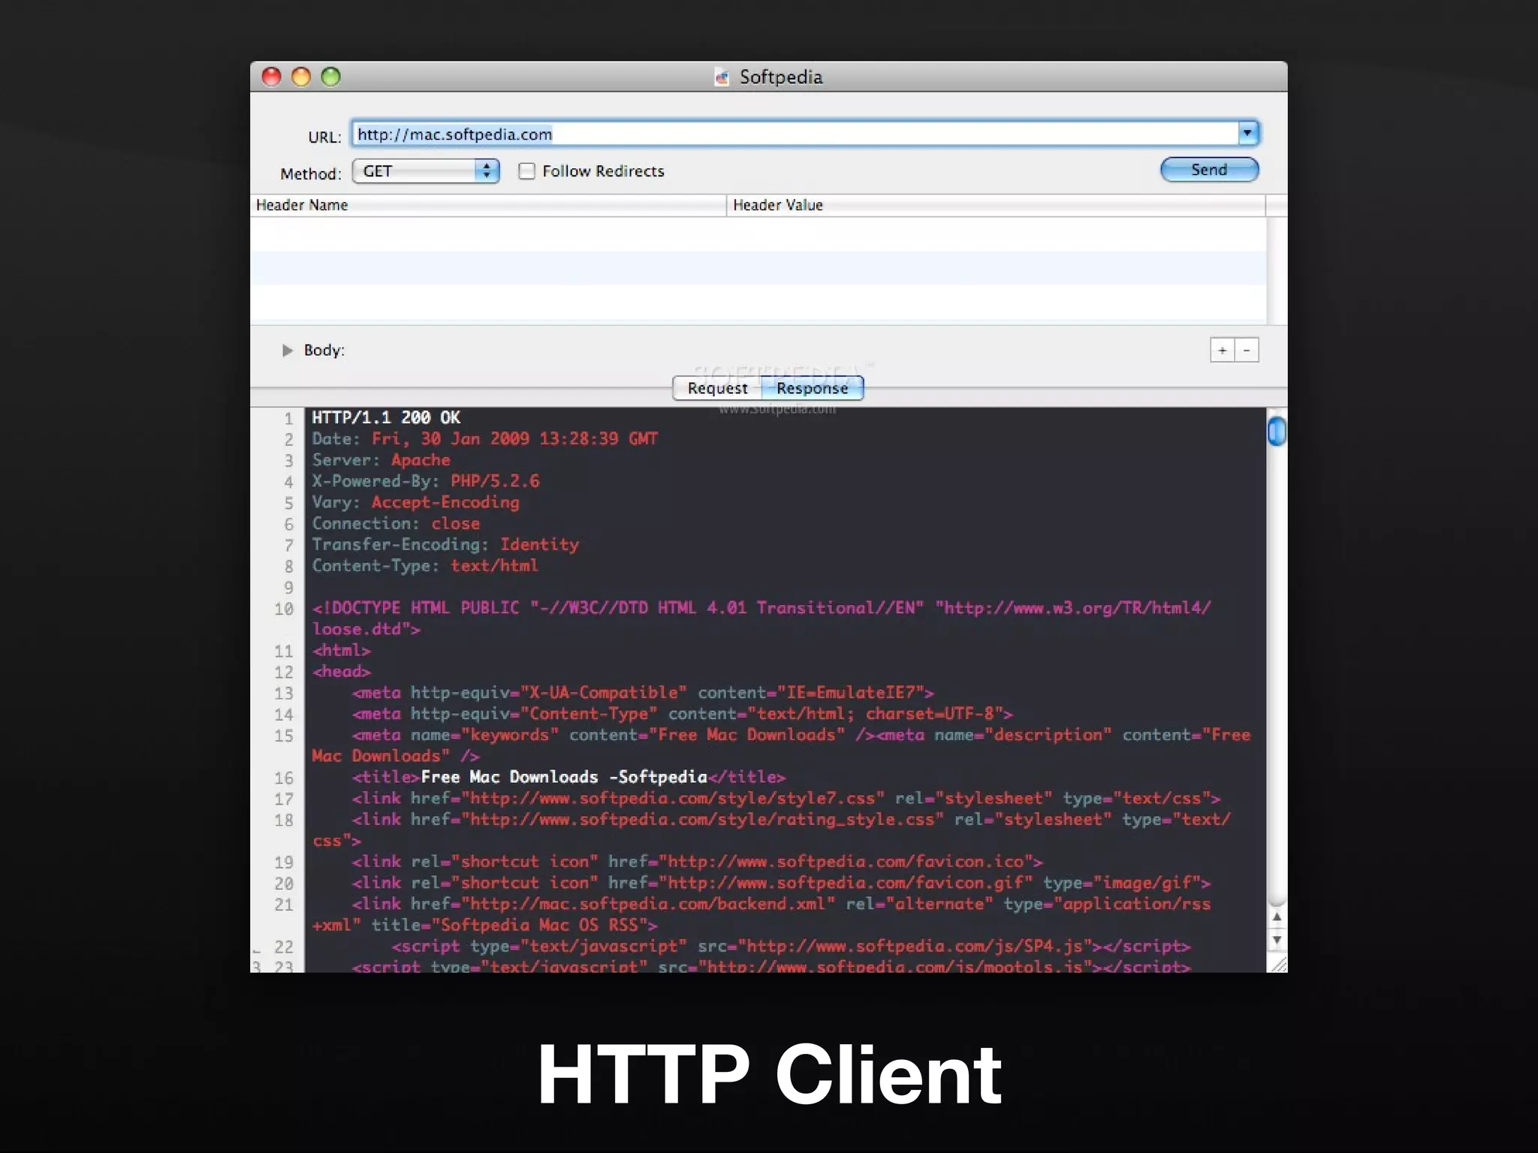Click the 'Server: Apache' line
This screenshot has height=1153, width=1538.
[x=381, y=459]
